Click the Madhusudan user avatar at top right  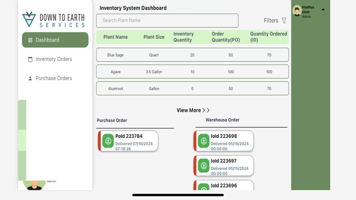pyautogui.click(x=297, y=11)
